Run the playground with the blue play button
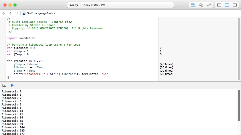Viewport: 241px width, 135px height. pos(12,85)
